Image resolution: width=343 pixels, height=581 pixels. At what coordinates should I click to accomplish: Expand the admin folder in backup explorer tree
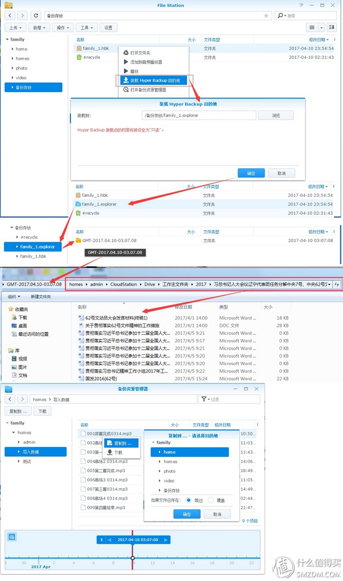[x=19, y=442]
